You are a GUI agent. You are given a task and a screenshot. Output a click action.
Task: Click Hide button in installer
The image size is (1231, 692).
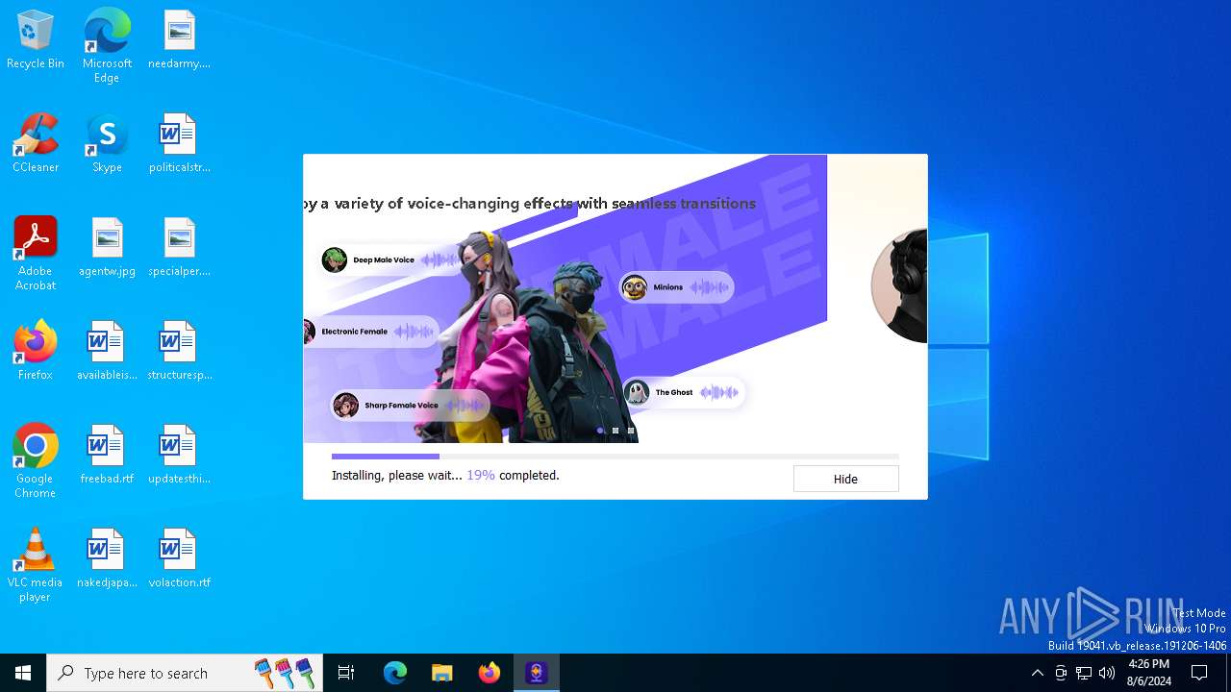click(x=845, y=479)
